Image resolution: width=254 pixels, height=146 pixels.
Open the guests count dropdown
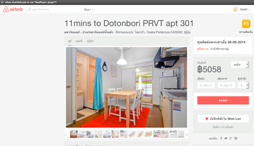pyautogui.click(x=243, y=85)
